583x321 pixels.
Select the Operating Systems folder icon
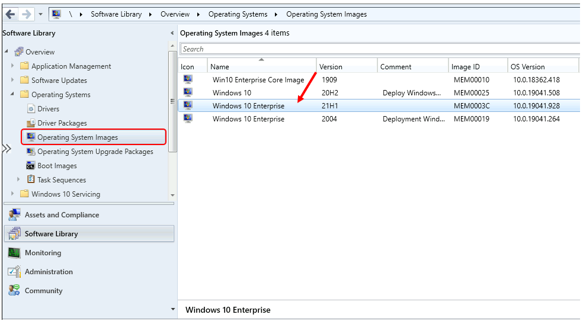tap(24, 94)
